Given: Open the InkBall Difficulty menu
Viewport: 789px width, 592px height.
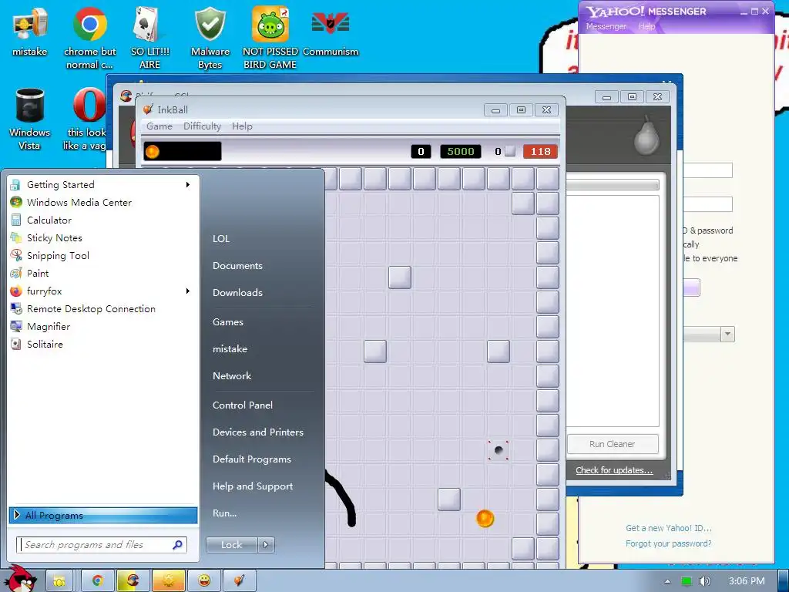Looking at the screenshot, I should (202, 126).
